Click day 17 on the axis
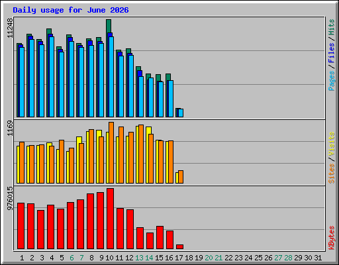339x265 pixels. coord(179,258)
